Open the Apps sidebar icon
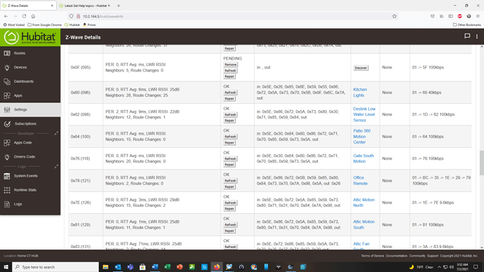 [7, 95]
